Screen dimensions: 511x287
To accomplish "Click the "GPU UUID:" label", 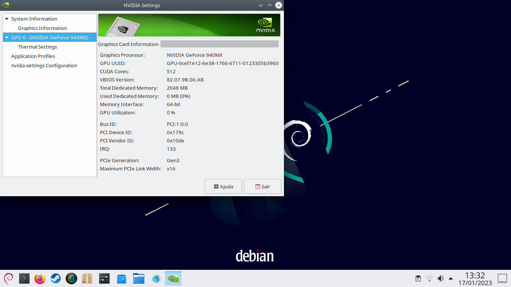I will (x=113, y=63).
